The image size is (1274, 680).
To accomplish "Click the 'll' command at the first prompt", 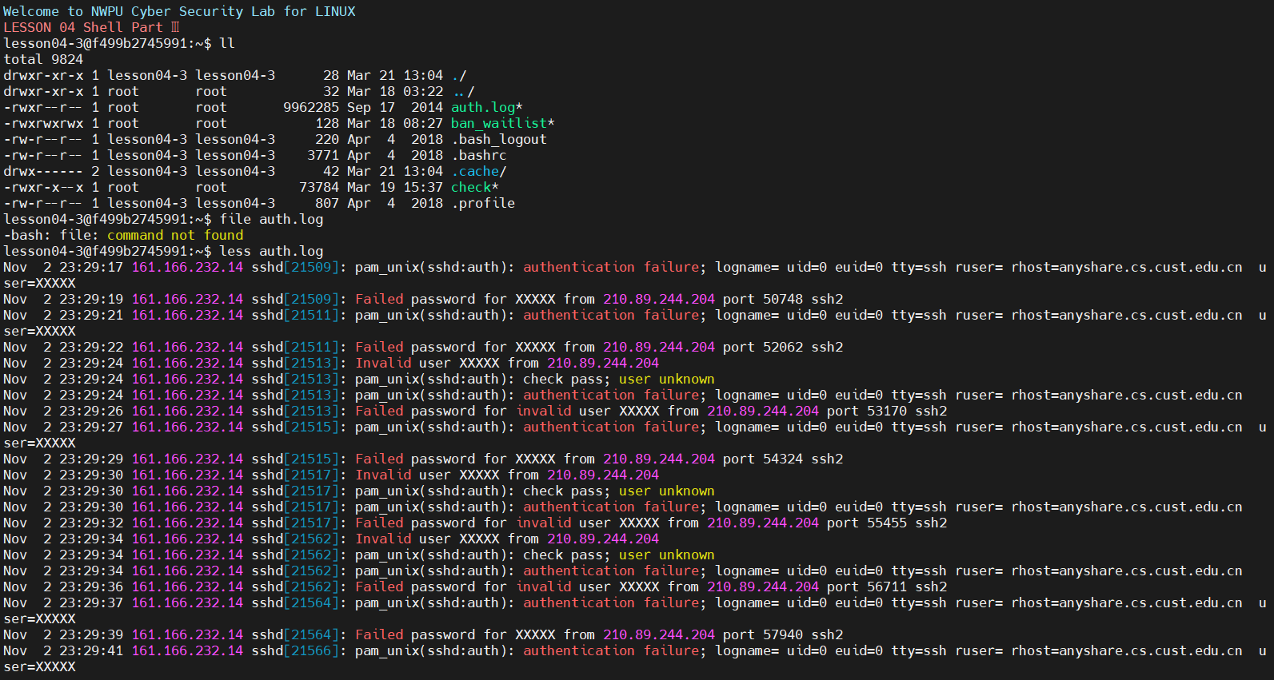I will [227, 43].
